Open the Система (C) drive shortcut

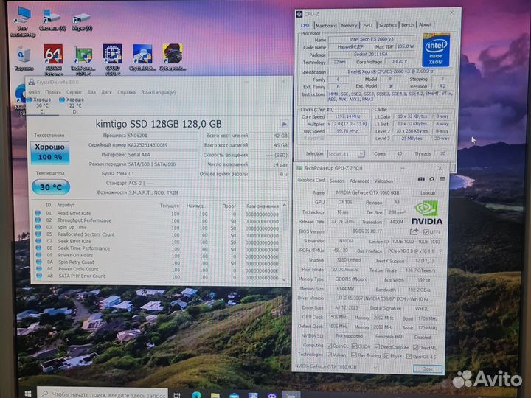pos(52,21)
